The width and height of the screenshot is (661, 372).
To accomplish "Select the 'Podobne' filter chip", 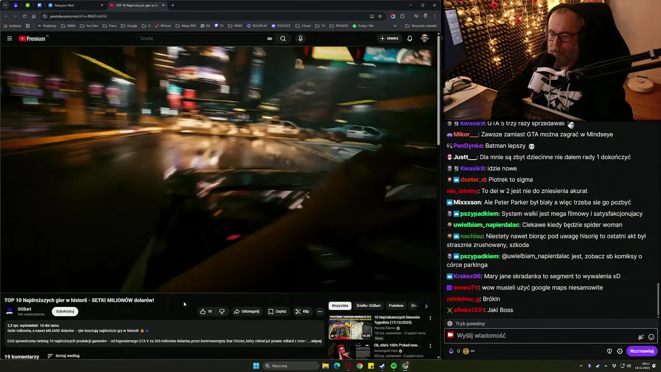I will (x=396, y=306).
